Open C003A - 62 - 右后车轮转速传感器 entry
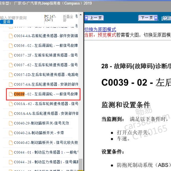 pos(46,104)
